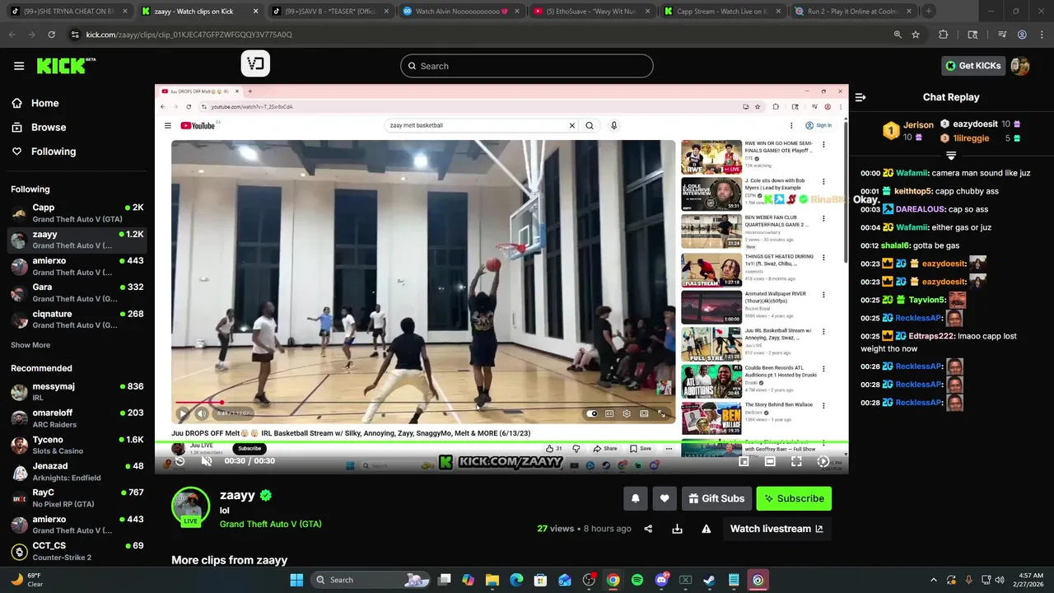Click the user avatar in the Kick header
Viewport: 1054px width, 593px height.
point(1020,66)
